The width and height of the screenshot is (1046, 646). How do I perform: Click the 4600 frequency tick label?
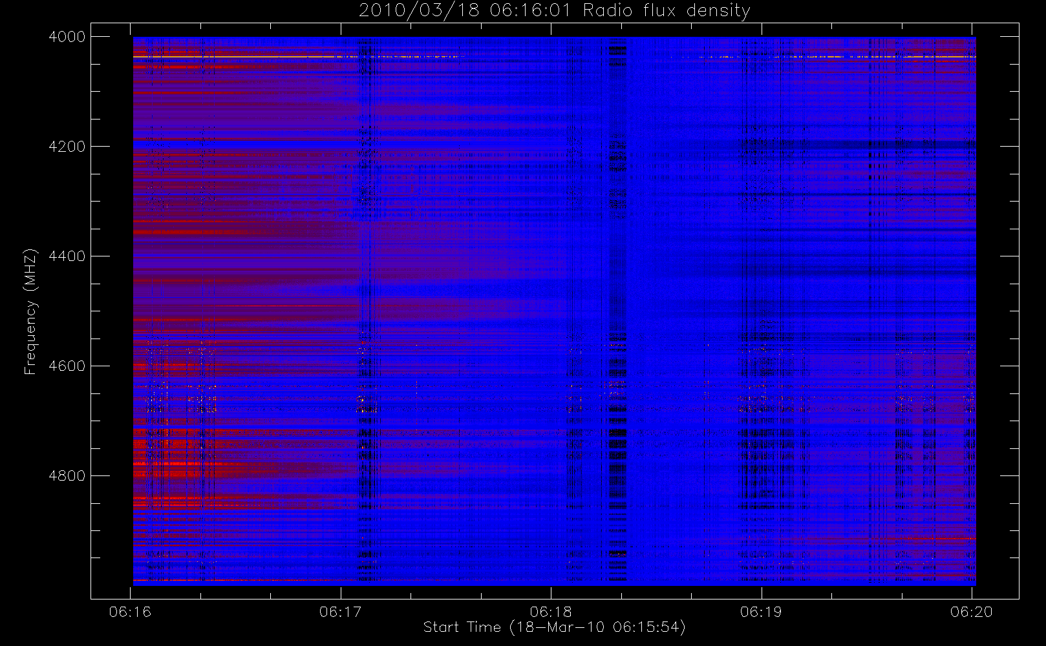tap(67, 366)
